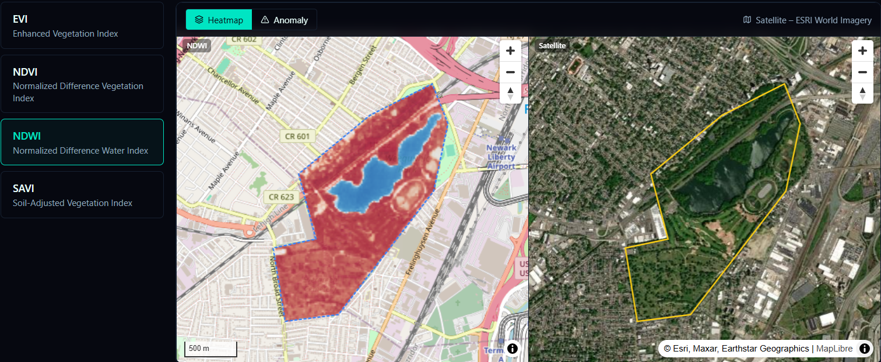881x362 pixels.
Task: Select the NDVI index card
Action: point(82,84)
